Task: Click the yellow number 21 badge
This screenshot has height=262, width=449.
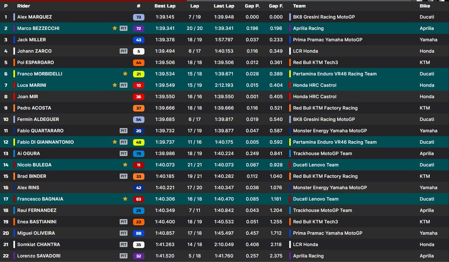Action: coord(138,74)
